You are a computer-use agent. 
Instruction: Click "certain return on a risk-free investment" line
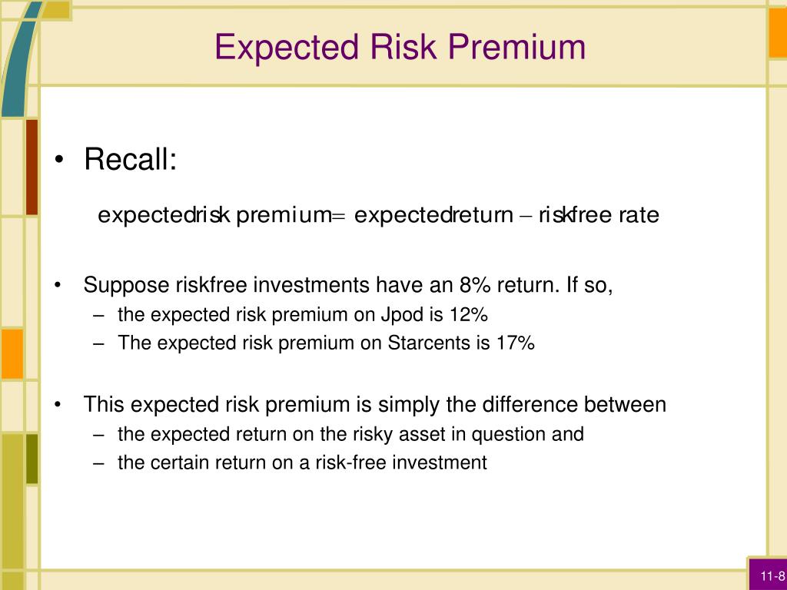click(302, 462)
